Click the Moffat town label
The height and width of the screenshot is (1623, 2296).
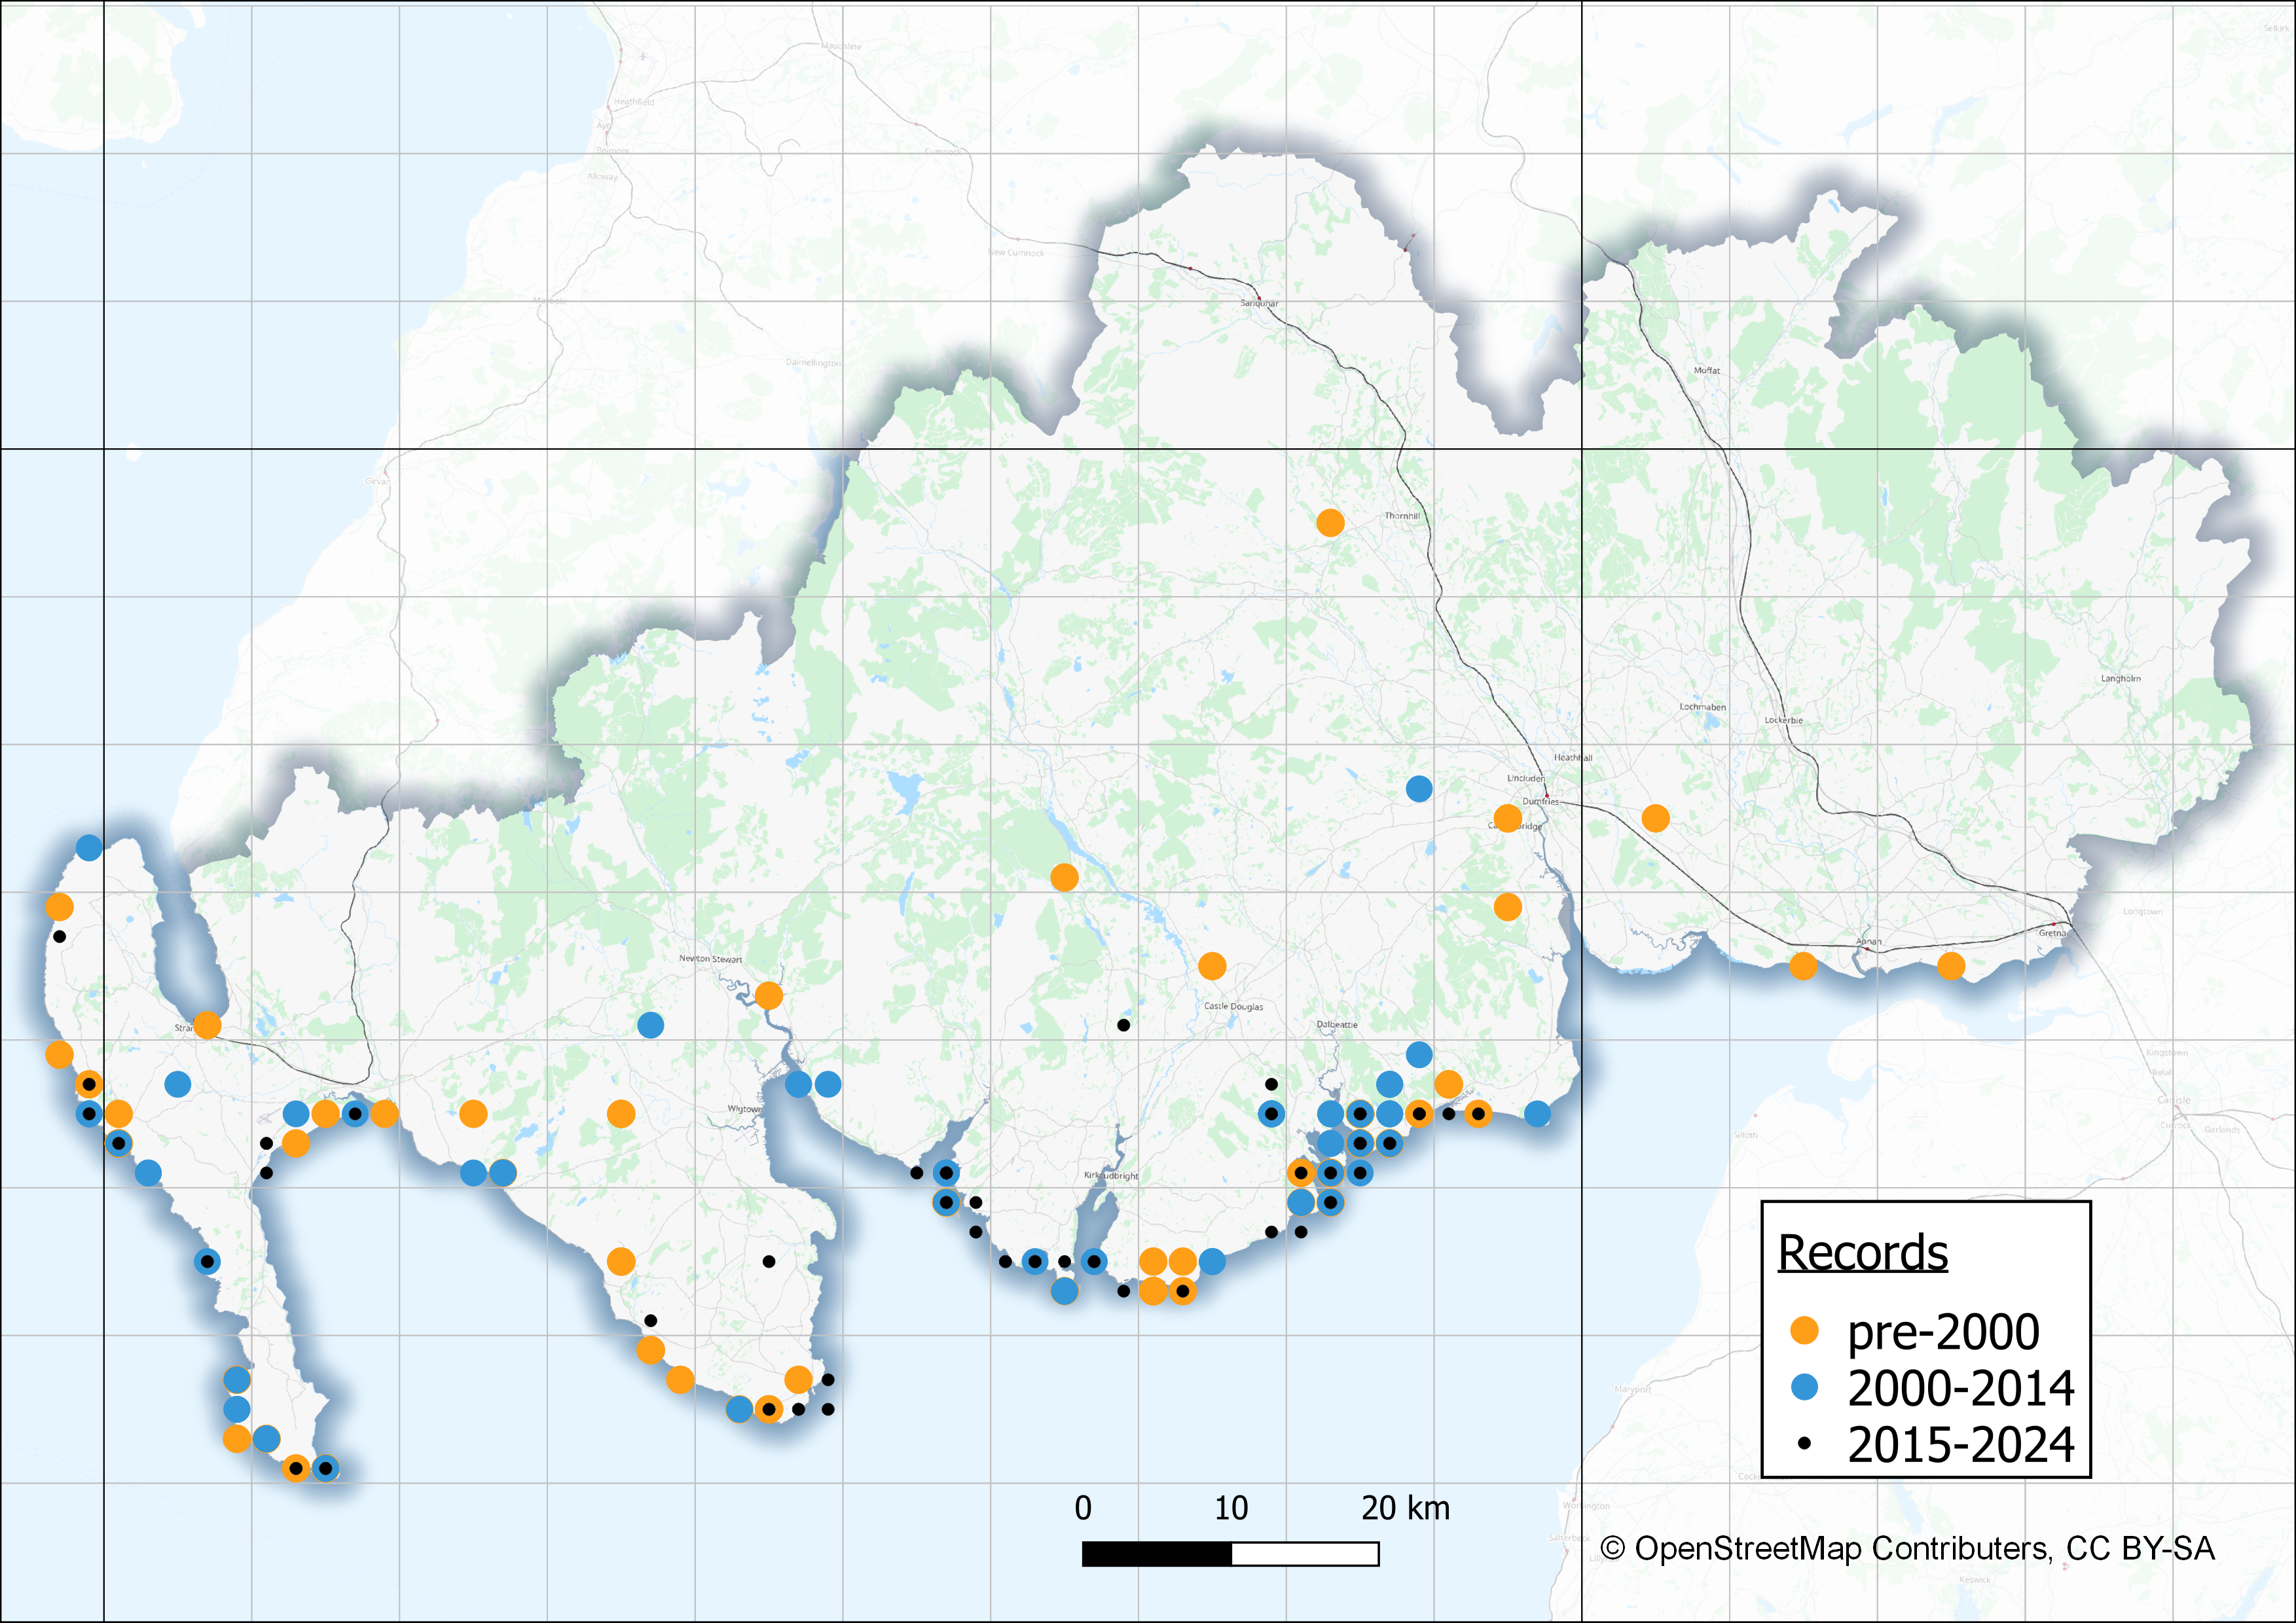coord(1706,371)
